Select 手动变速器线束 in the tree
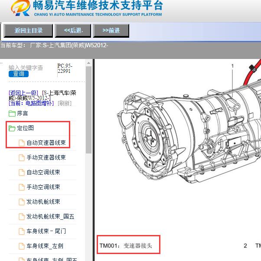261x261 pixels. [46, 157]
